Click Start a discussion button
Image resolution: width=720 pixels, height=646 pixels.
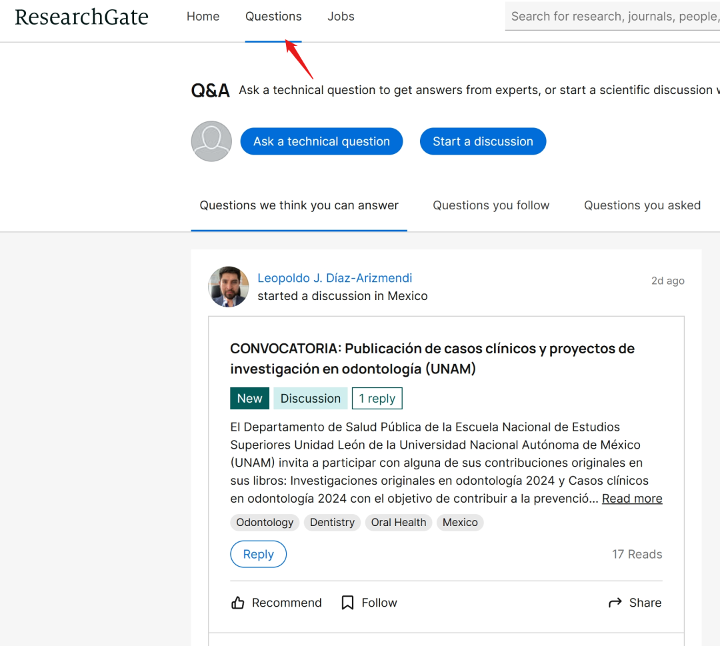pyautogui.click(x=483, y=141)
